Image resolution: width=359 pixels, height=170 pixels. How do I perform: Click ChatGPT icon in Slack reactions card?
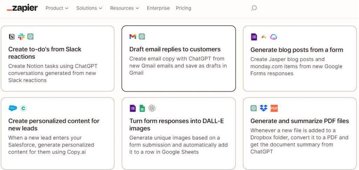click(31, 36)
